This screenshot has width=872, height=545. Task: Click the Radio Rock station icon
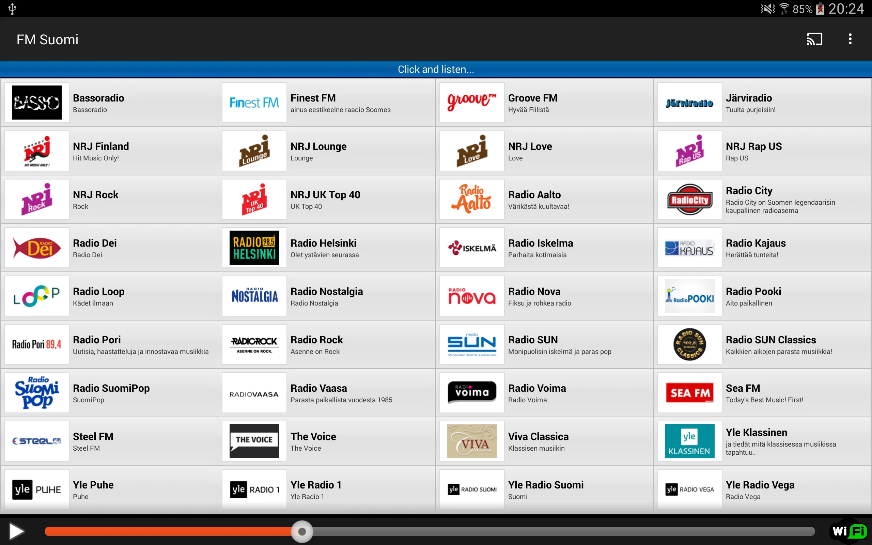(x=254, y=344)
